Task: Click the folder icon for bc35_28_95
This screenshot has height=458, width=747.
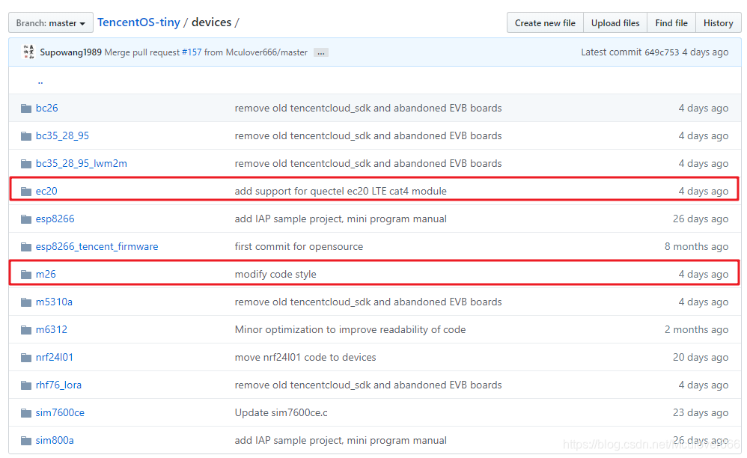Action: pos(26,136)
